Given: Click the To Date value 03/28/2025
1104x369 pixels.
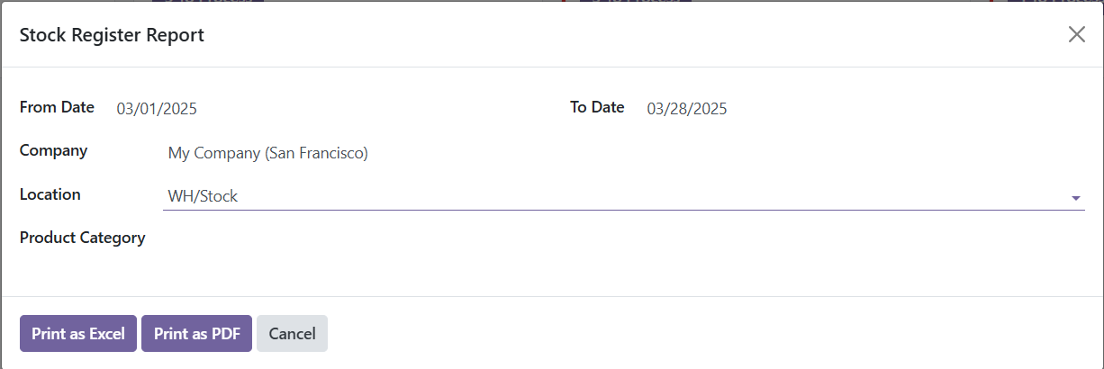Looking at the screenshot, I should click(687, 109).
